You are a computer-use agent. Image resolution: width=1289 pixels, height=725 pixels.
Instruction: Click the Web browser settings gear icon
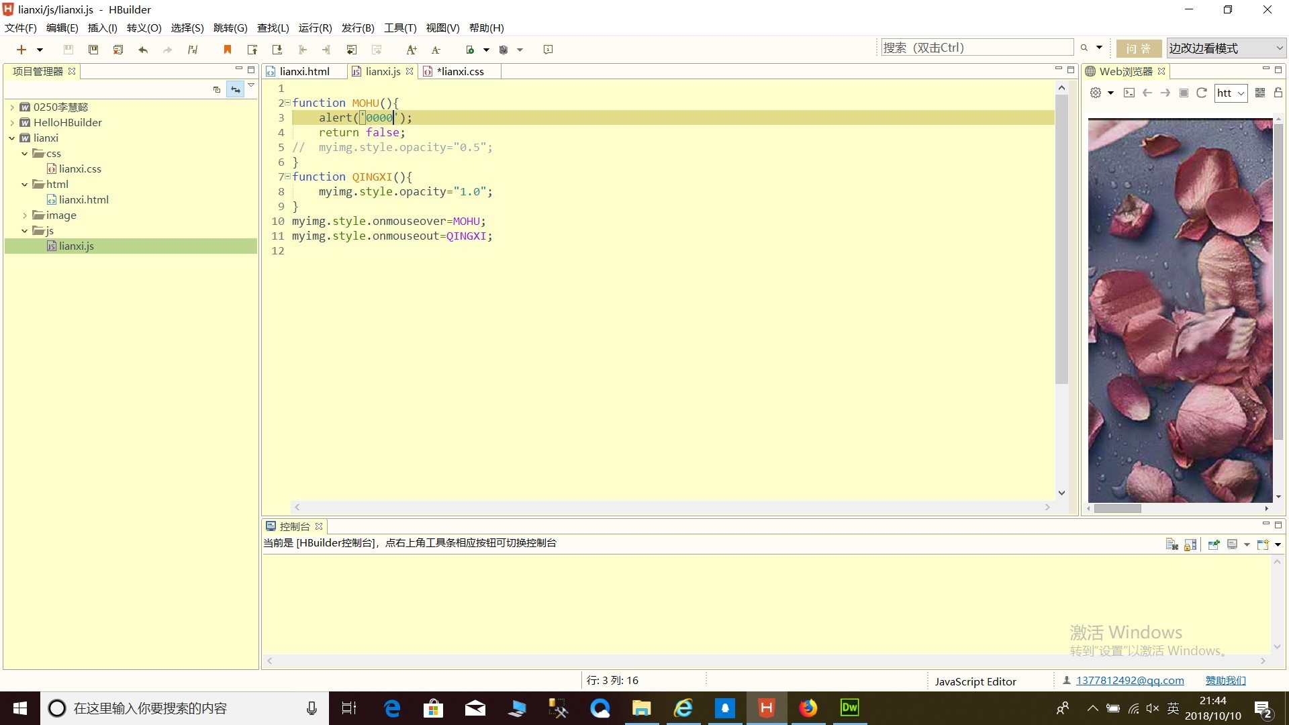1096,93
